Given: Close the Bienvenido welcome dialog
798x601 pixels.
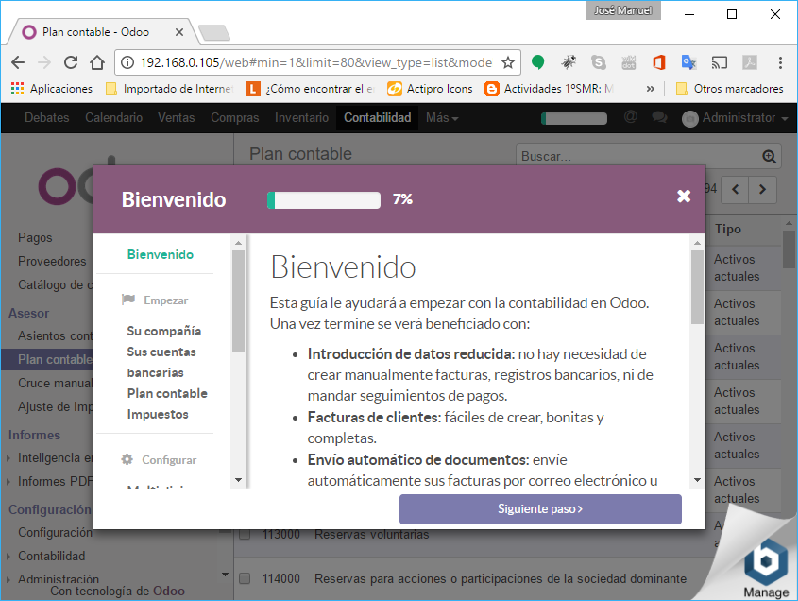Looking at the screenshot, I should [x=684, y=197].
